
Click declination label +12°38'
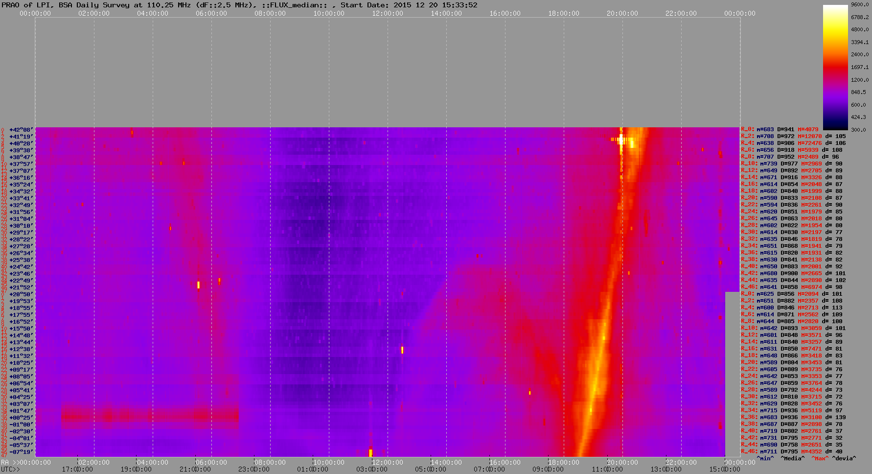point(21,349)
